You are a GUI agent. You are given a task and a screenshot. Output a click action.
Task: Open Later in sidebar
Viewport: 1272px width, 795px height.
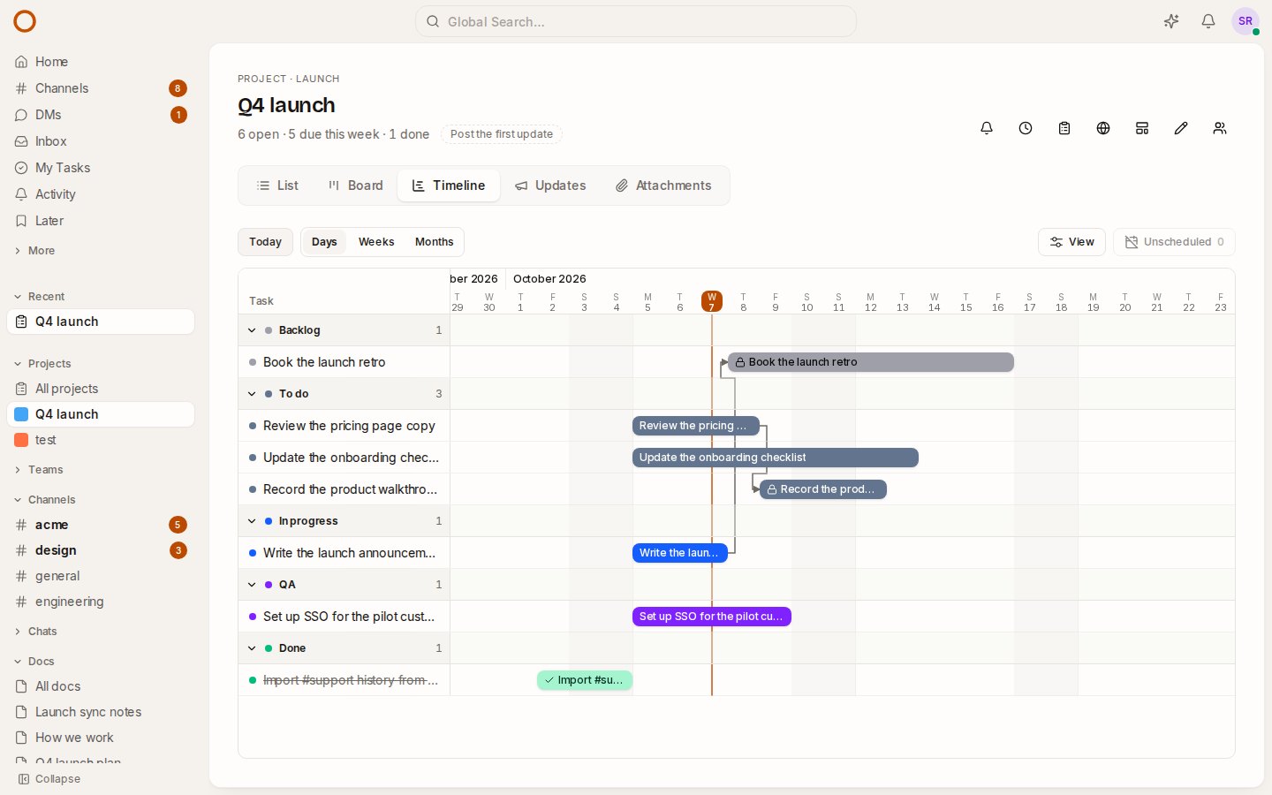(x=101, y=221)
